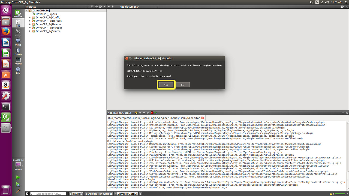Open the Release build target selector
This screenshot has width=349, height=196.
[18, 166]
